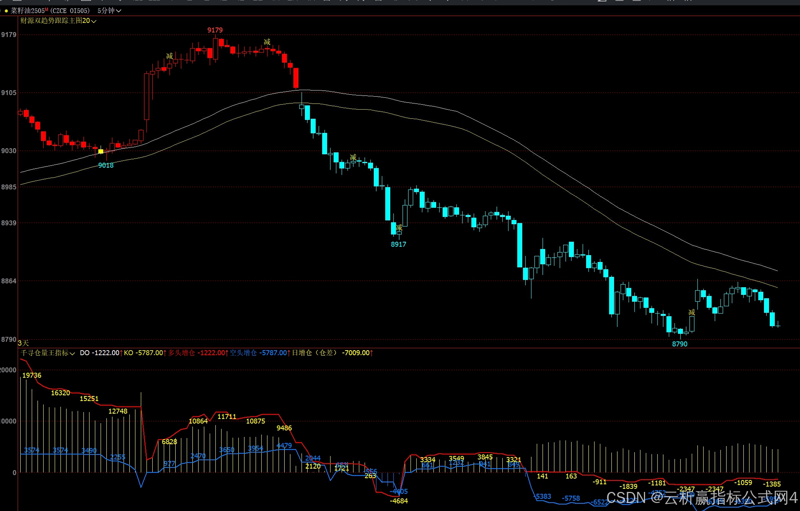This screenshot has height=511, width=800.
Task: Select the yellow candle above 9018
Action: click(101, 152)
